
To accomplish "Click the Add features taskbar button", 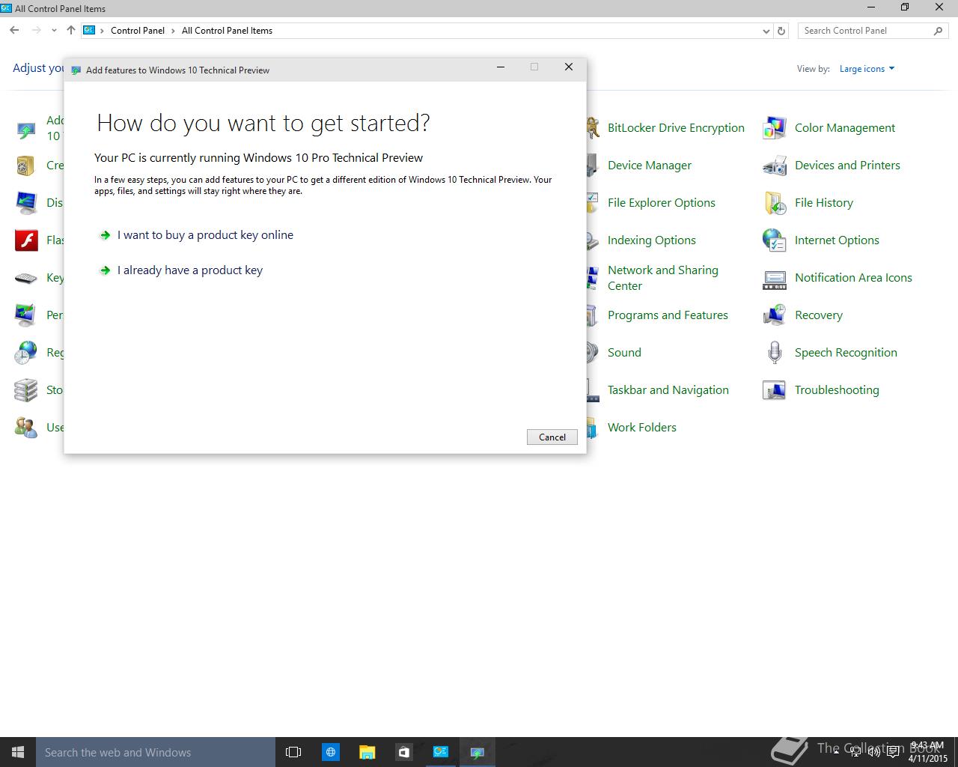I will [477, 752].
